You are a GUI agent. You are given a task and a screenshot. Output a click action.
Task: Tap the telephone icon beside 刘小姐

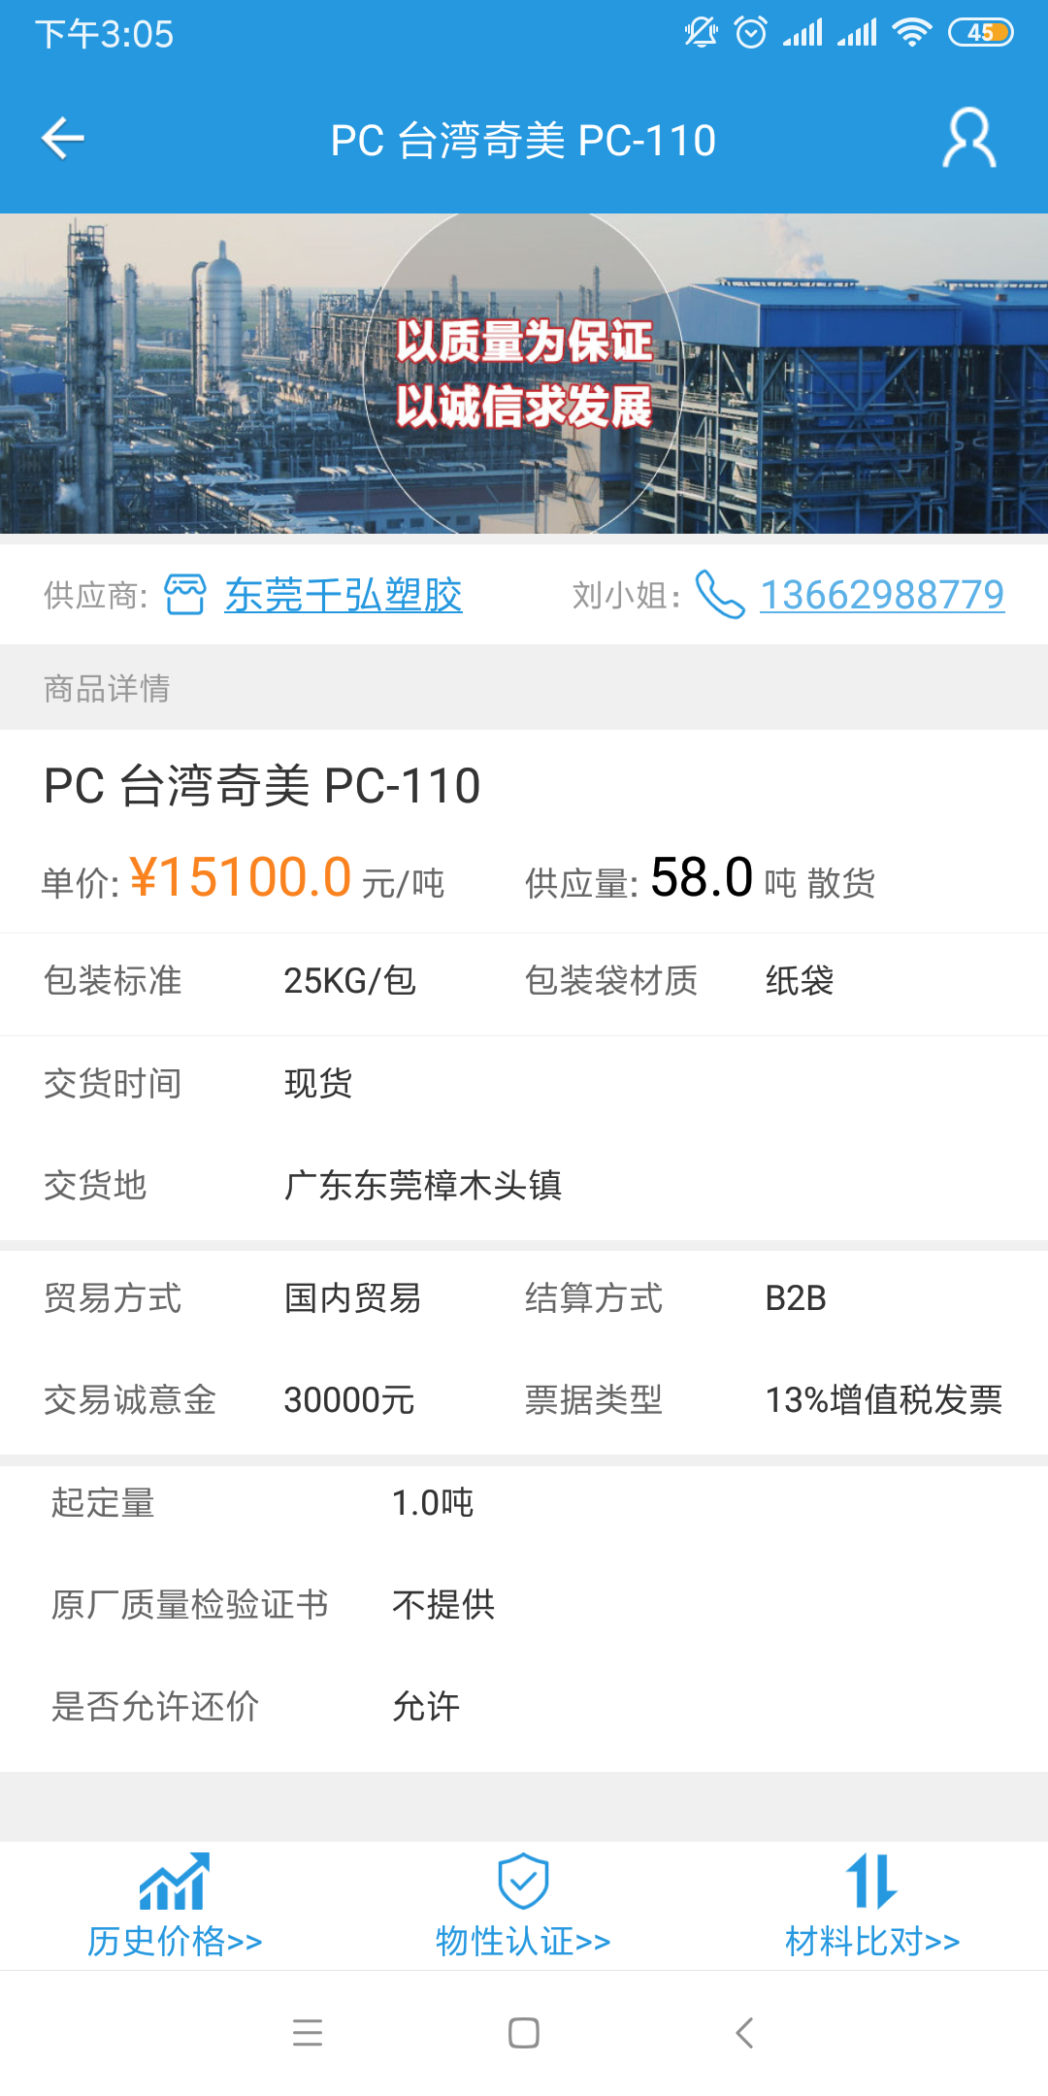[x=718, y=595]
